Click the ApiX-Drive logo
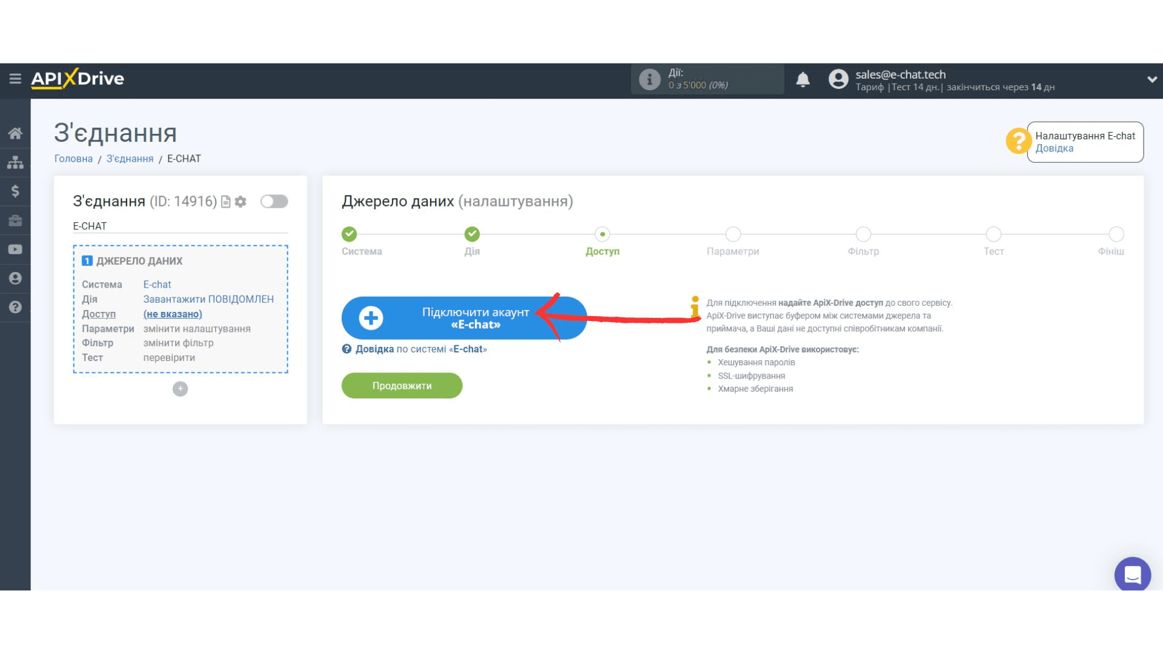Image resolution: width=1163 pixels, height=654 pixels. click(x=78, y=79)
